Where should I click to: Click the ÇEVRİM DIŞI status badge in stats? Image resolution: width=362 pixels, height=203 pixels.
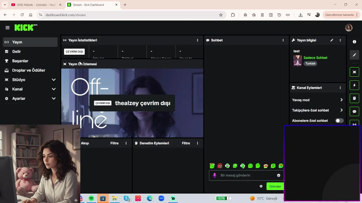click(74, 52)
